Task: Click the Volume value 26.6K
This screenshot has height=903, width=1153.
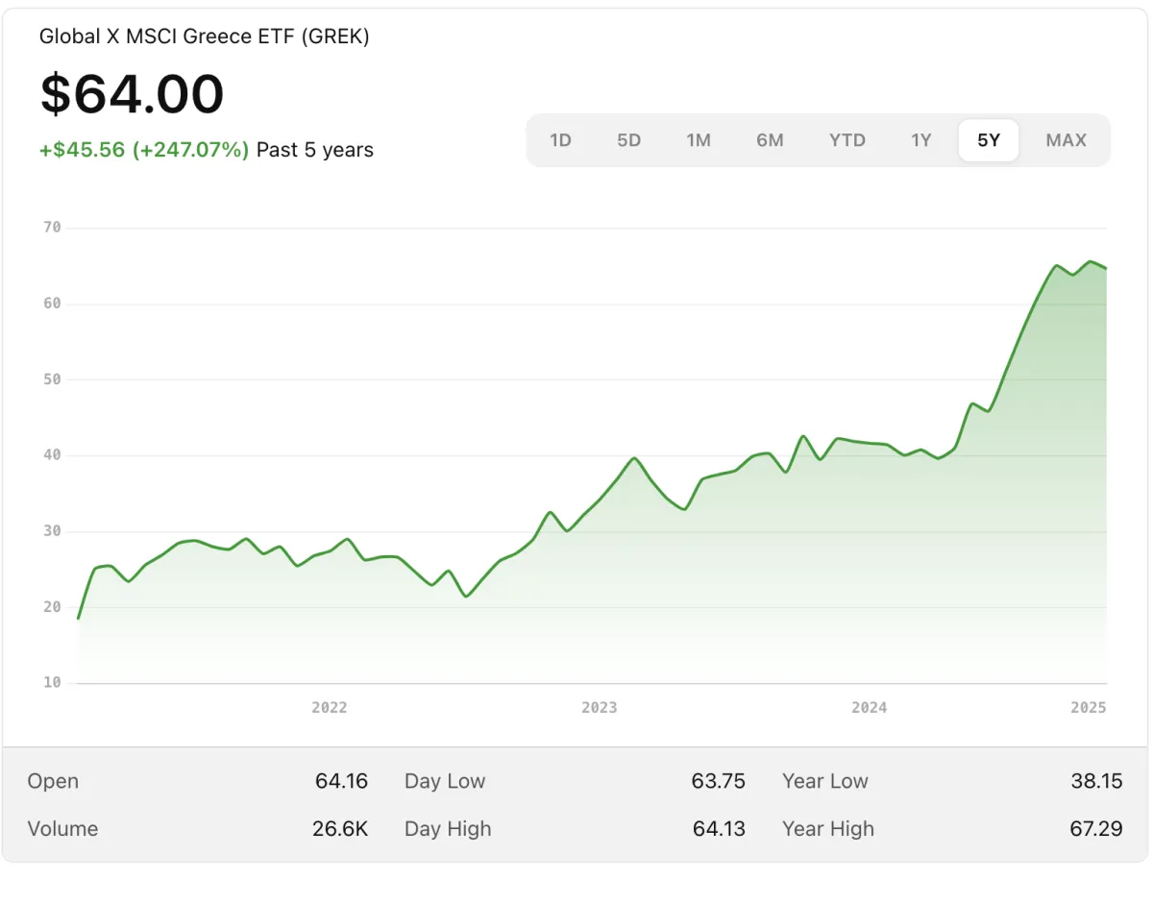Action: tap(340, 829)
